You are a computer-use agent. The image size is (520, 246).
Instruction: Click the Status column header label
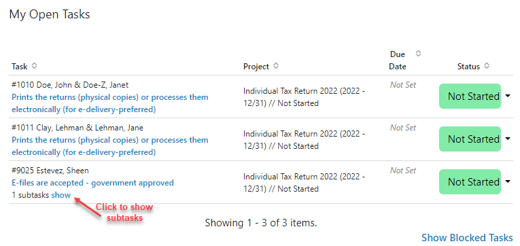[468, 67]
